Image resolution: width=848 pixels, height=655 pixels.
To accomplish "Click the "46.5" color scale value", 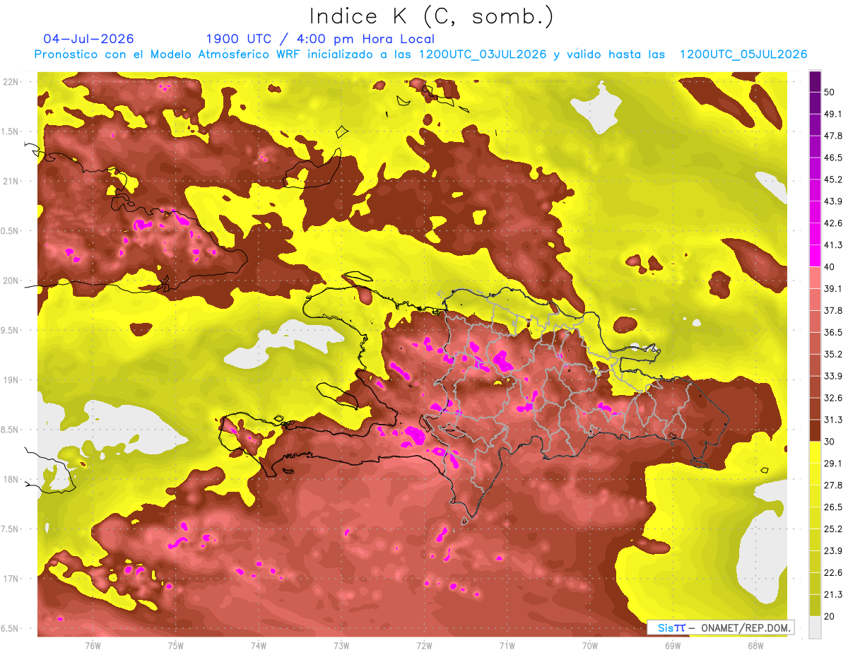I will (x=832, y=158).
